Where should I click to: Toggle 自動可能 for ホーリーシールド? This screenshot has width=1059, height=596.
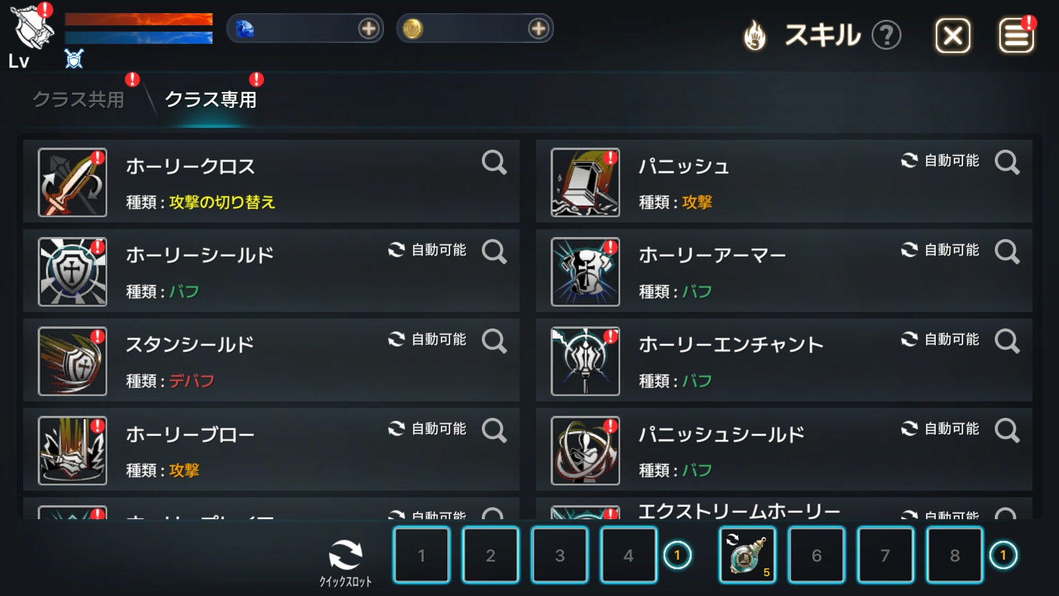(x=427, y=250)
